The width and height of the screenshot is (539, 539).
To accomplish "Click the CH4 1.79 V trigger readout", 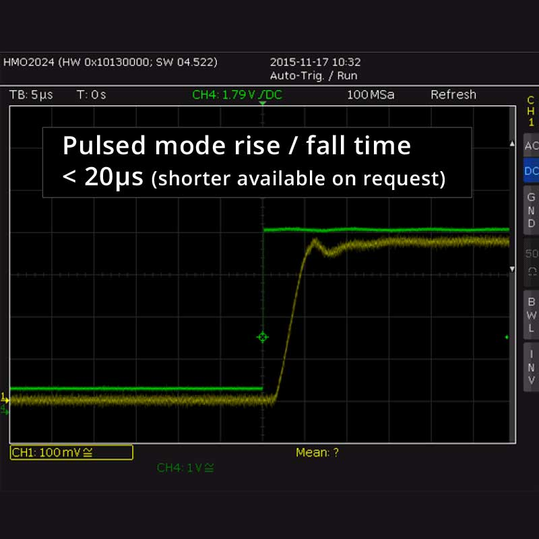I will tap(236, 95).
